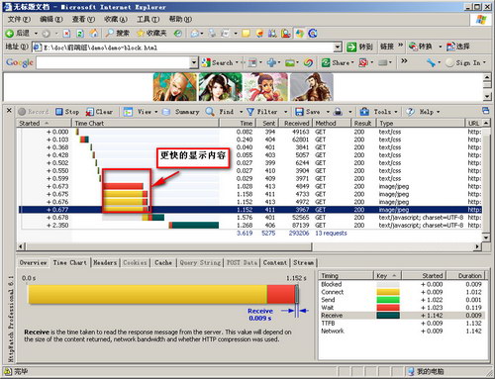Click the Filter funnel icon

pyautogui.click(x=250, y=112)
